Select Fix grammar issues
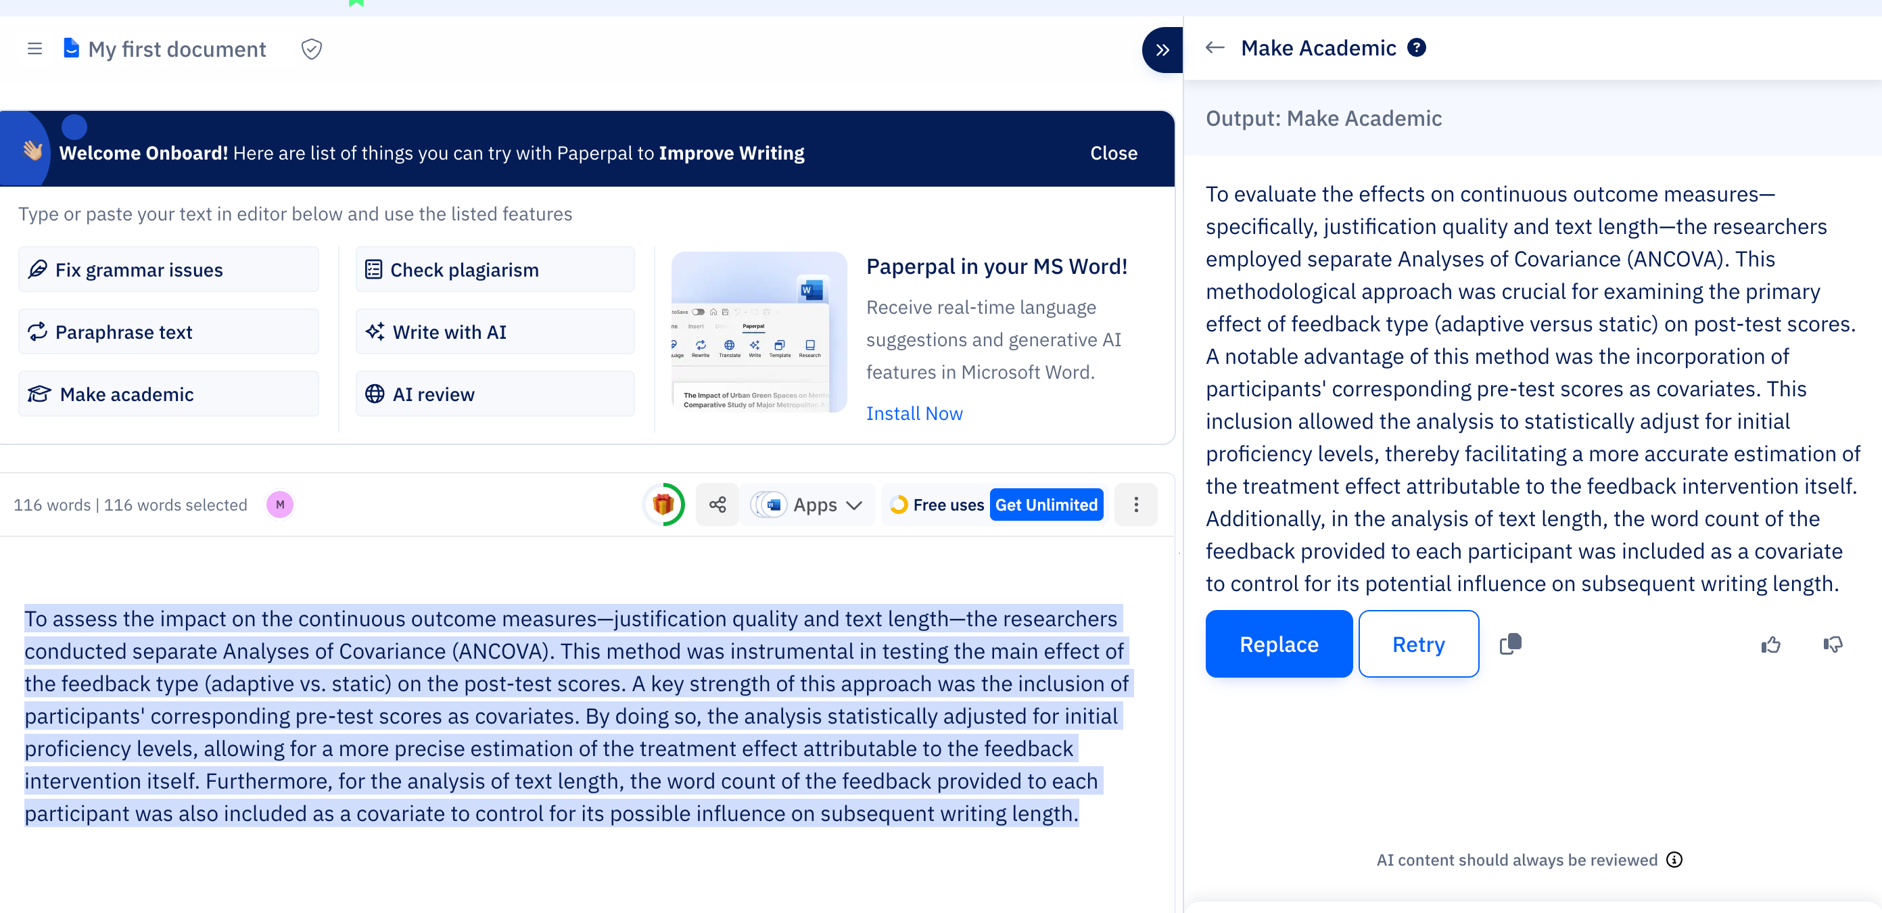1882x913 pixels. coord(169,270)
